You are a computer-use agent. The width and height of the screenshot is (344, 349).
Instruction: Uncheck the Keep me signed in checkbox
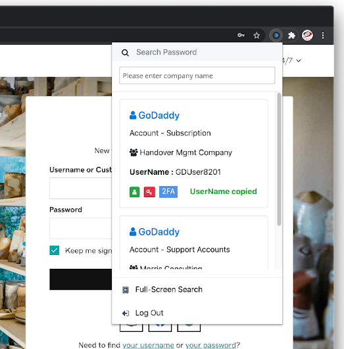pos(55,250)
